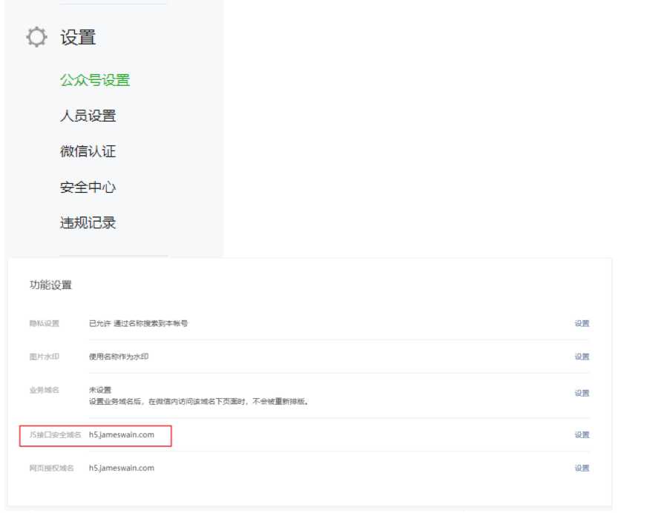Click the text 使用名称作为水印

tap(119, 357)
